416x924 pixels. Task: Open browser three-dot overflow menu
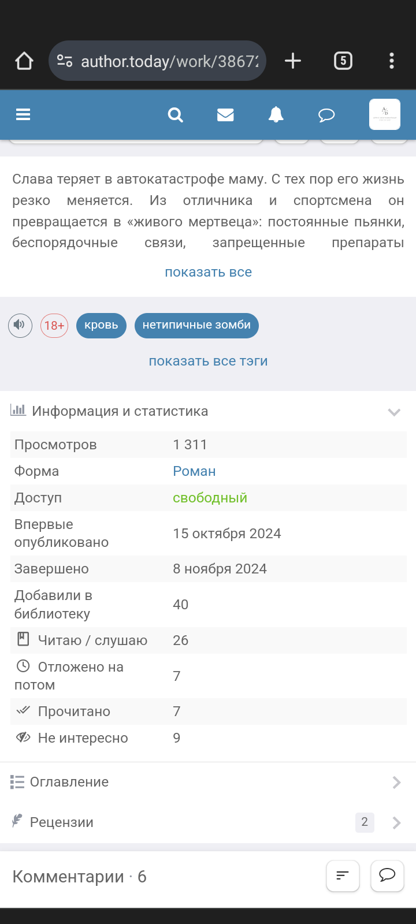click(392, 61)
